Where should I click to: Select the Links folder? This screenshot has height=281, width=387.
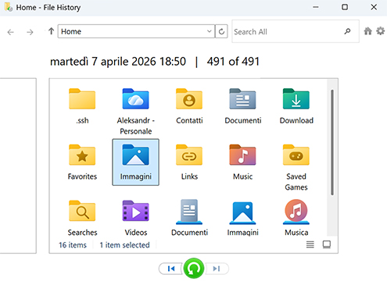(189, 162)
